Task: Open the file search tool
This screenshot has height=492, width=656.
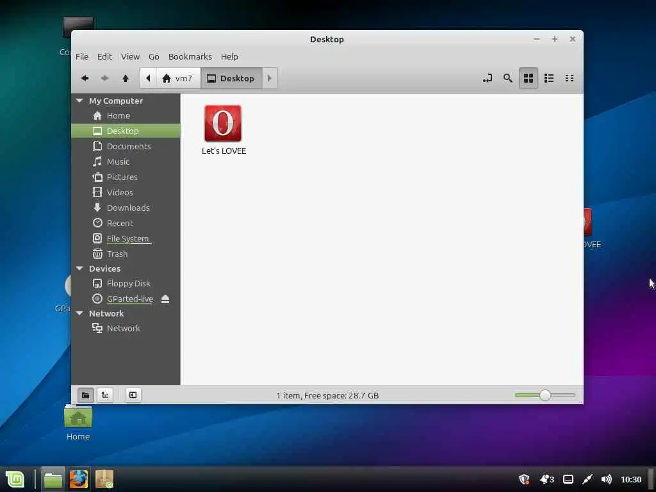Action: 507,78
